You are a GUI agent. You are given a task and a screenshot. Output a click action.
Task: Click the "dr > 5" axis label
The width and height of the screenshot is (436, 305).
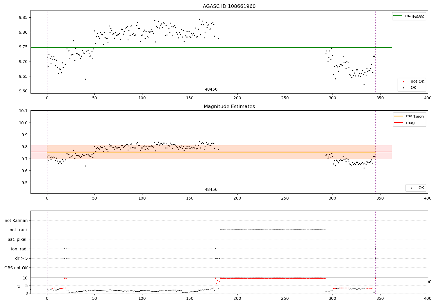(x=22, y=258)
